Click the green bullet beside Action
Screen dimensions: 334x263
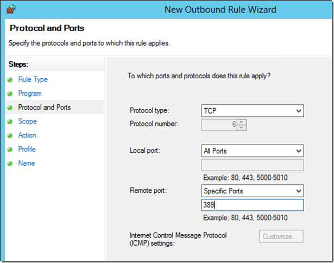(x=10, y=136)
